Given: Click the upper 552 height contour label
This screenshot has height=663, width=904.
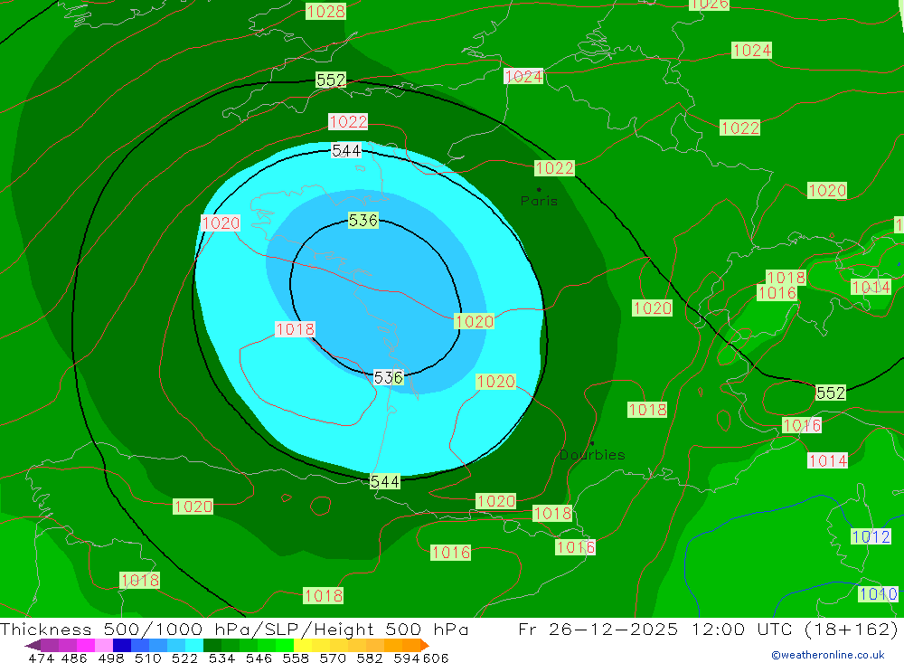Looking at the screenshot, I should tap(331, 80).
